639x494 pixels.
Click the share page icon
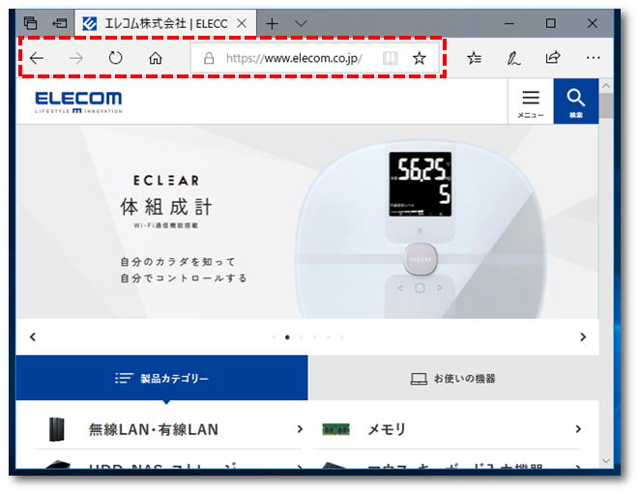[553, 58]
